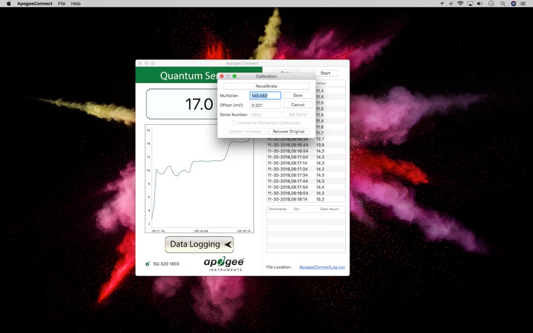Click the location services arrow icon
The width and height of the screenshot is (533, 333).
pos(442,3)
